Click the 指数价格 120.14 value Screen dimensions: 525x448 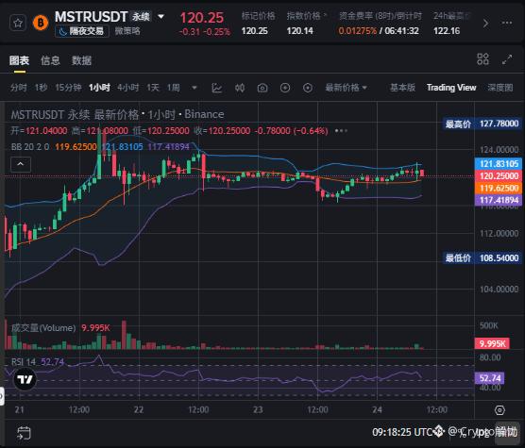point(299,31)
